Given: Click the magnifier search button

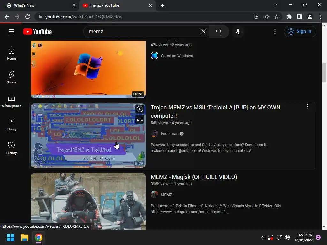Looking at the screenshot, I should [x=219, y=32].
